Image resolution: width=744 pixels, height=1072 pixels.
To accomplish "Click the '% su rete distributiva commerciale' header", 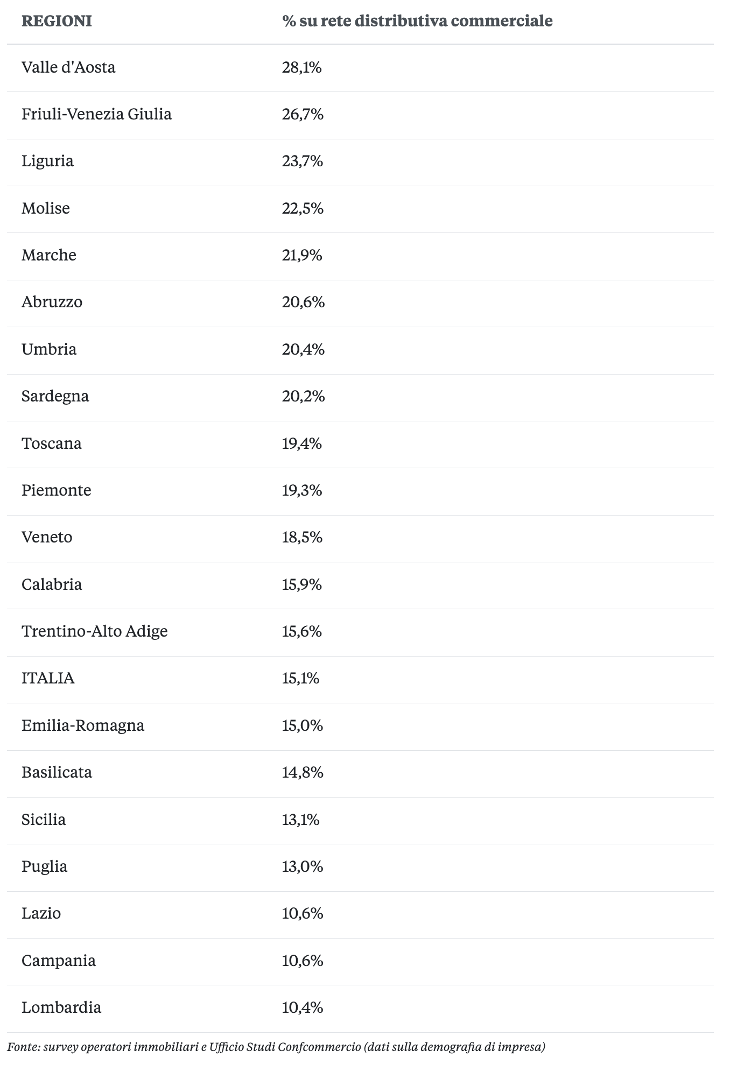I will [x=417, y=21].
